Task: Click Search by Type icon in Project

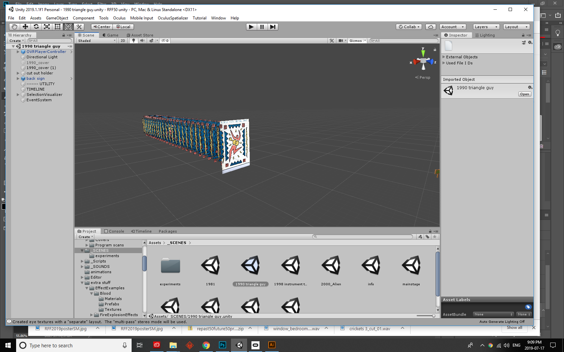Action: [x=420, y=237]
